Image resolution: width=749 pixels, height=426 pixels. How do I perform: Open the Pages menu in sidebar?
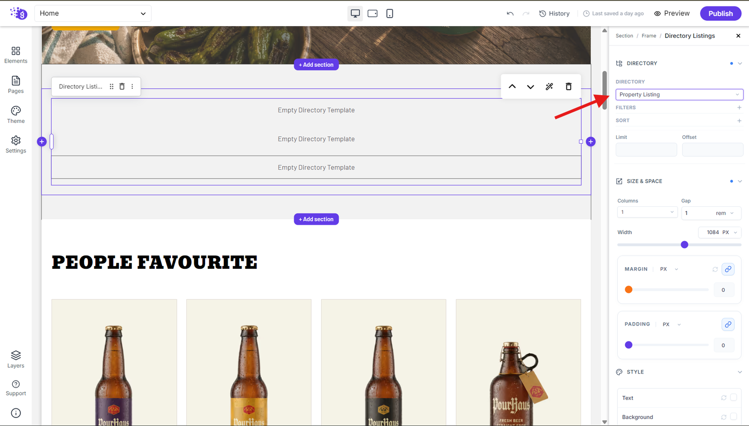(x=16, y=84)
